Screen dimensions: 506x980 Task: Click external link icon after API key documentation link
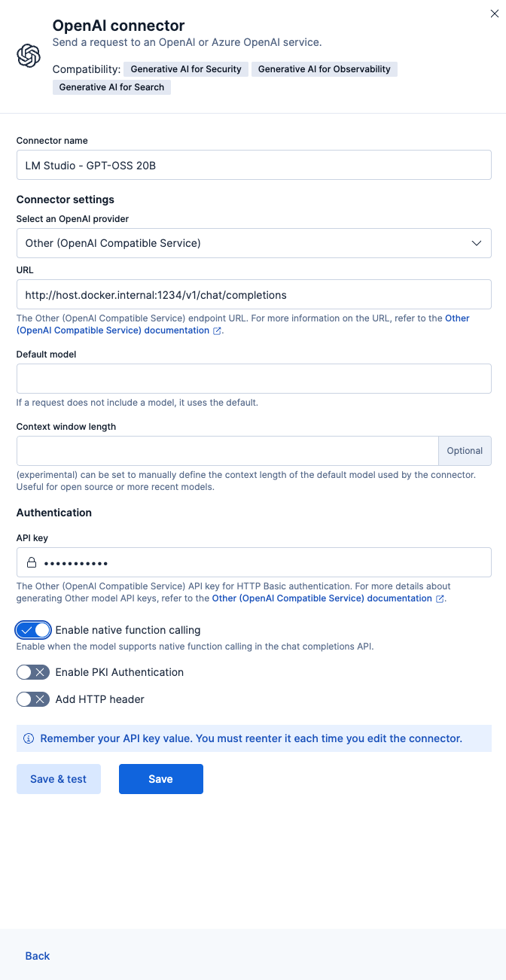[x=440, y=598]
